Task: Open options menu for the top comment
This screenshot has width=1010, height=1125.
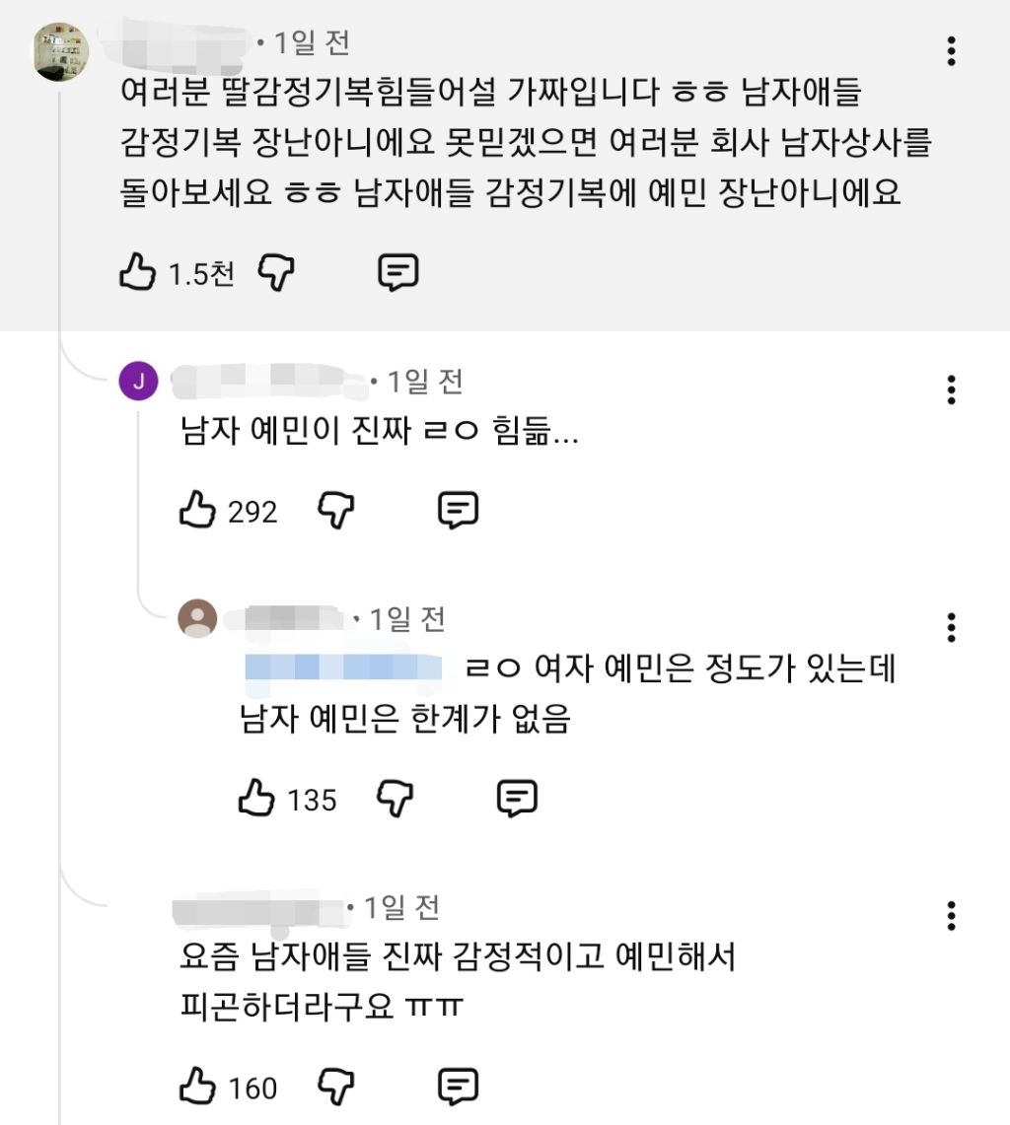Action: pyautogui.click(x=951, y=51)
